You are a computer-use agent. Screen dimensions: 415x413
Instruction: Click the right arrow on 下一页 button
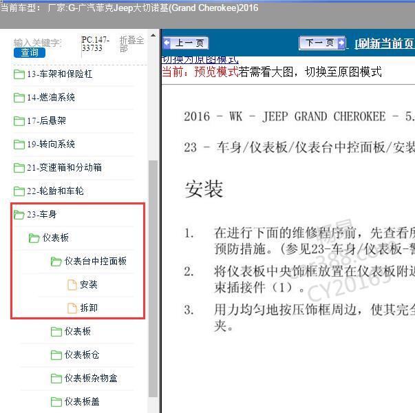[x=341, y=43]
